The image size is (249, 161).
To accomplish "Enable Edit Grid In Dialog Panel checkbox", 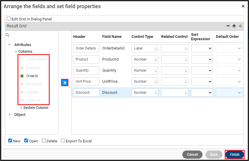I will tap(9, 19).
